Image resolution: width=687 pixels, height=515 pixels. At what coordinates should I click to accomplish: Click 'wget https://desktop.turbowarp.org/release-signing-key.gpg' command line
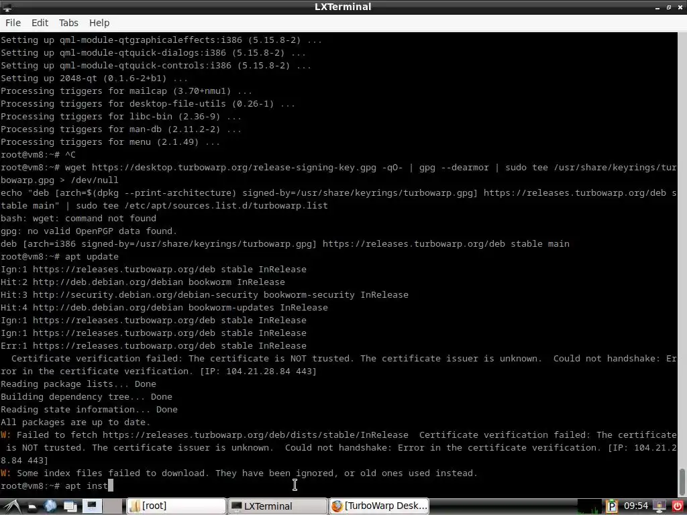point(338,174)
